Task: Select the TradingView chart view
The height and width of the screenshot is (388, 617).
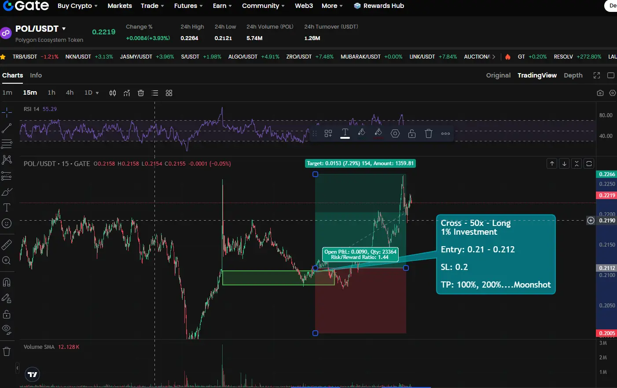Action: coord(537,75)
